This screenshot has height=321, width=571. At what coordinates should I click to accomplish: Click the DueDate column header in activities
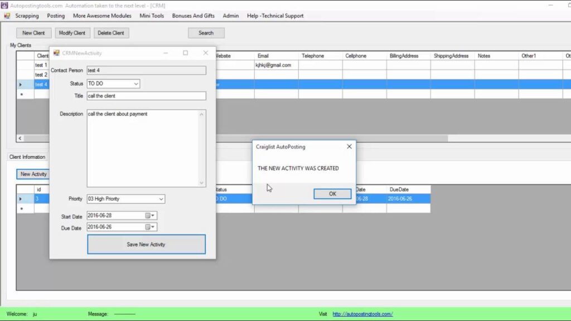click(x=408, y=189)
